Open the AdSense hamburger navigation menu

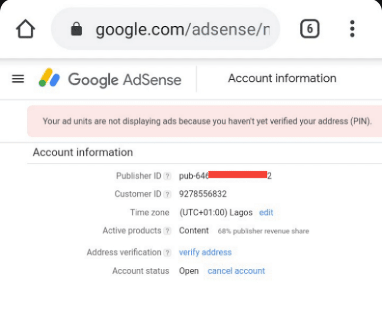(18, 78)
